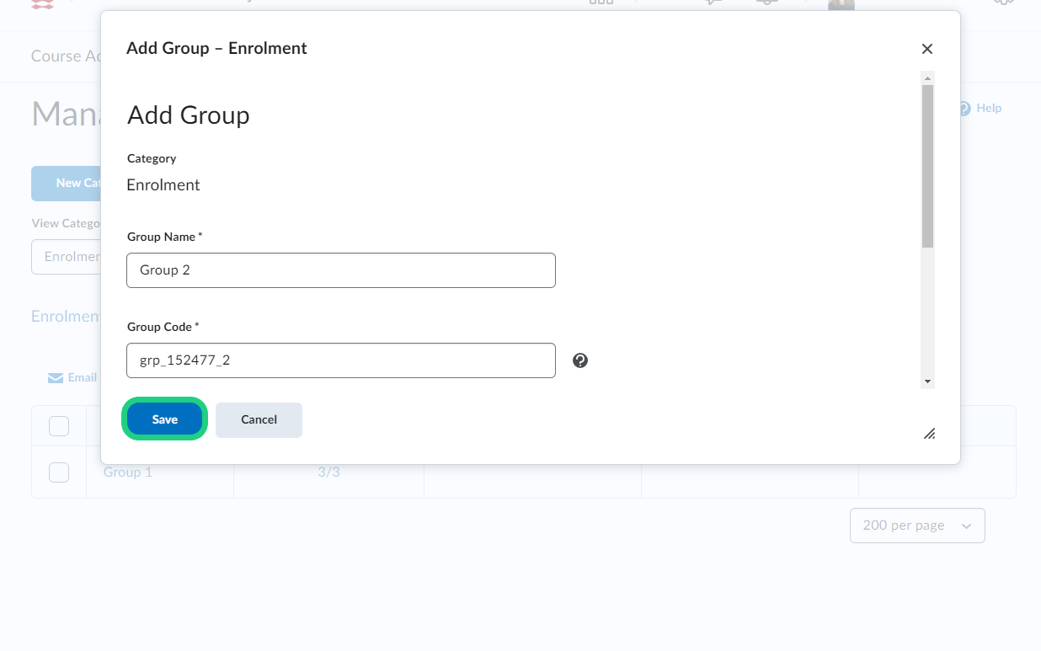The image size is (1041, 651).
Task: Click the scrollbar up arrow in dialog
Action: (927, 78)
